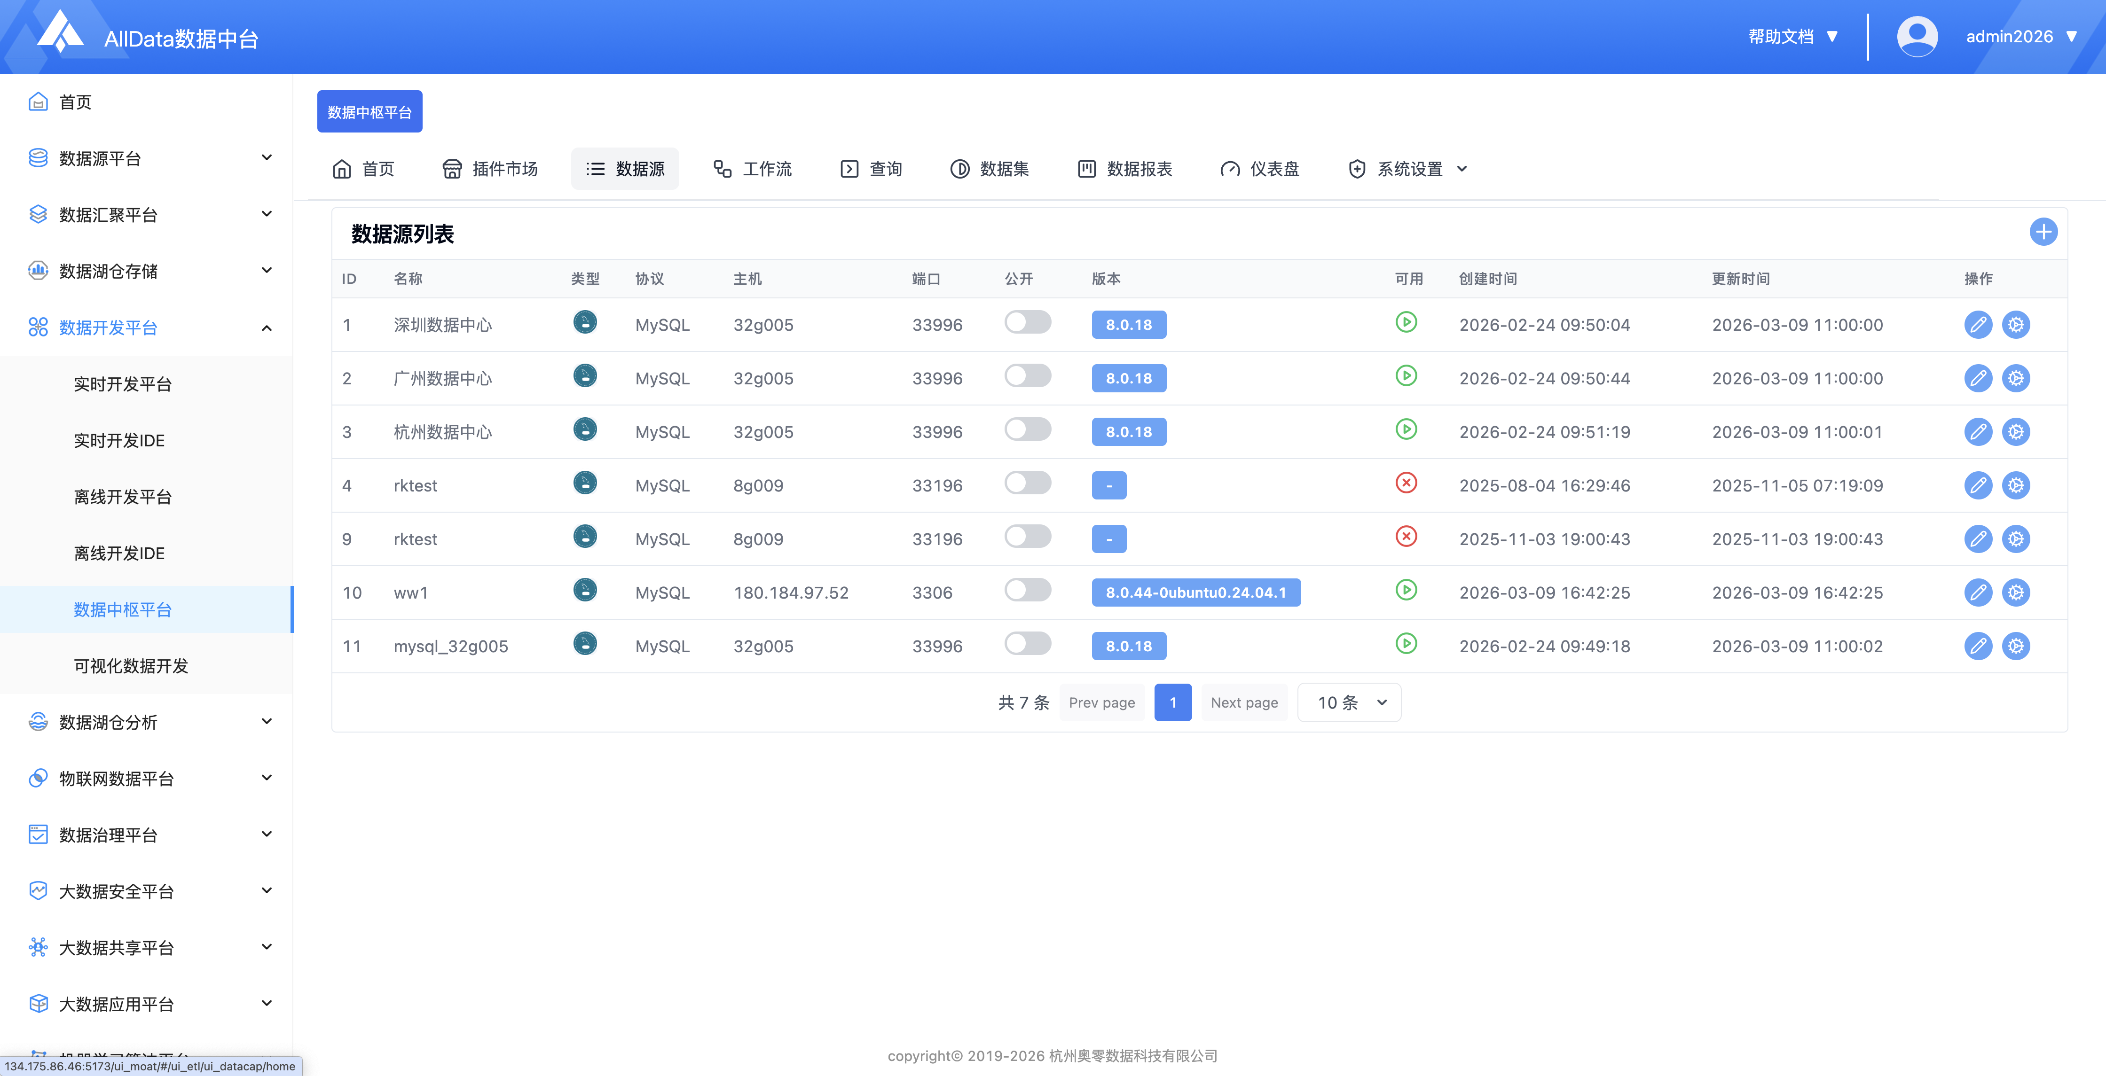The width and height of the screenshot is (2106, 1076).
Task: Open settings gear for ww1 row
Action: pyautogui.click(x=2015, y=593)
